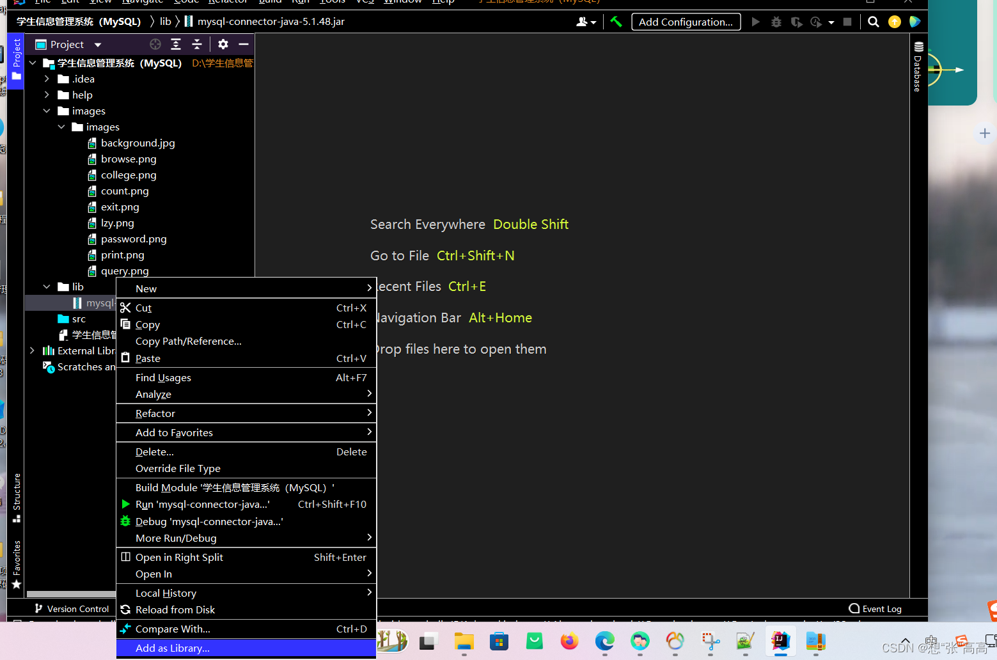The image size is (997, 660).
Task: Choose Add as Library from context menu
Action: [246, 648]
